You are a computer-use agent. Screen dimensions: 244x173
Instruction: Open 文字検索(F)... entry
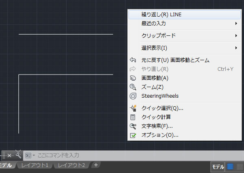185,126
